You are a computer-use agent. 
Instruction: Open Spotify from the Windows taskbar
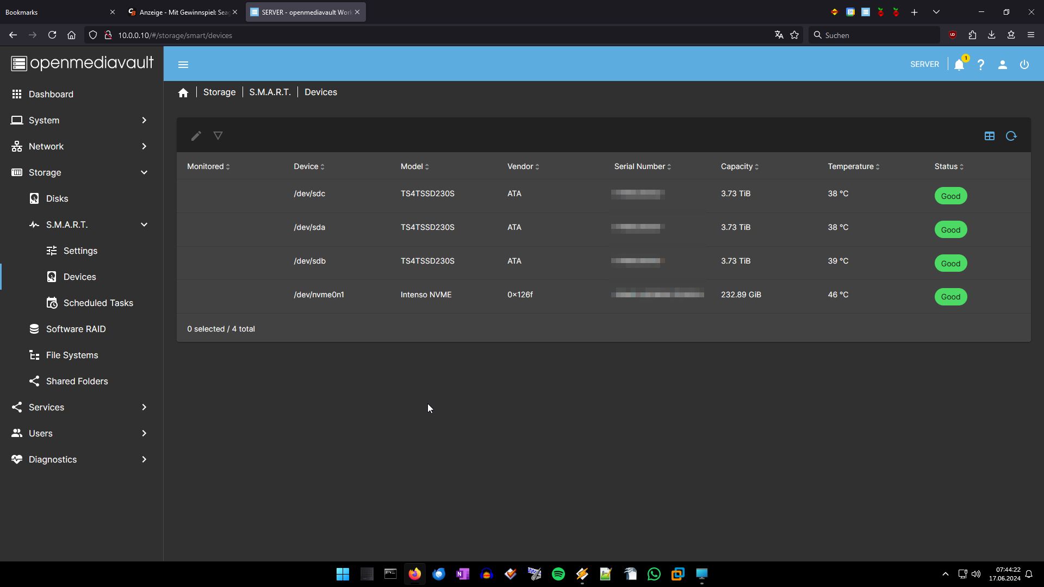[558, 574]
